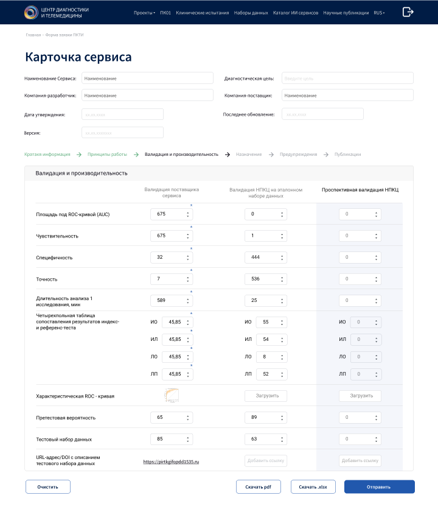Open Каталог ИИ сервисов
This screenshot has height=512, width=438.
[296, 13]
